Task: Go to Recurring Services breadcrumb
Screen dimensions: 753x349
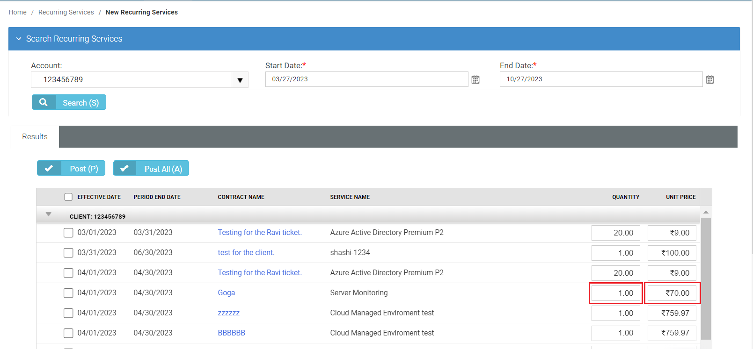Action: tap(66, 12)
